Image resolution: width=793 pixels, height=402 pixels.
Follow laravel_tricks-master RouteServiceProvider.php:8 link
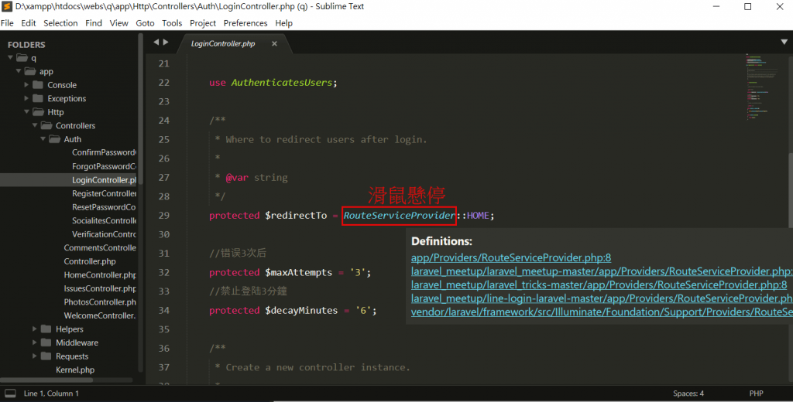pos(599,284)
